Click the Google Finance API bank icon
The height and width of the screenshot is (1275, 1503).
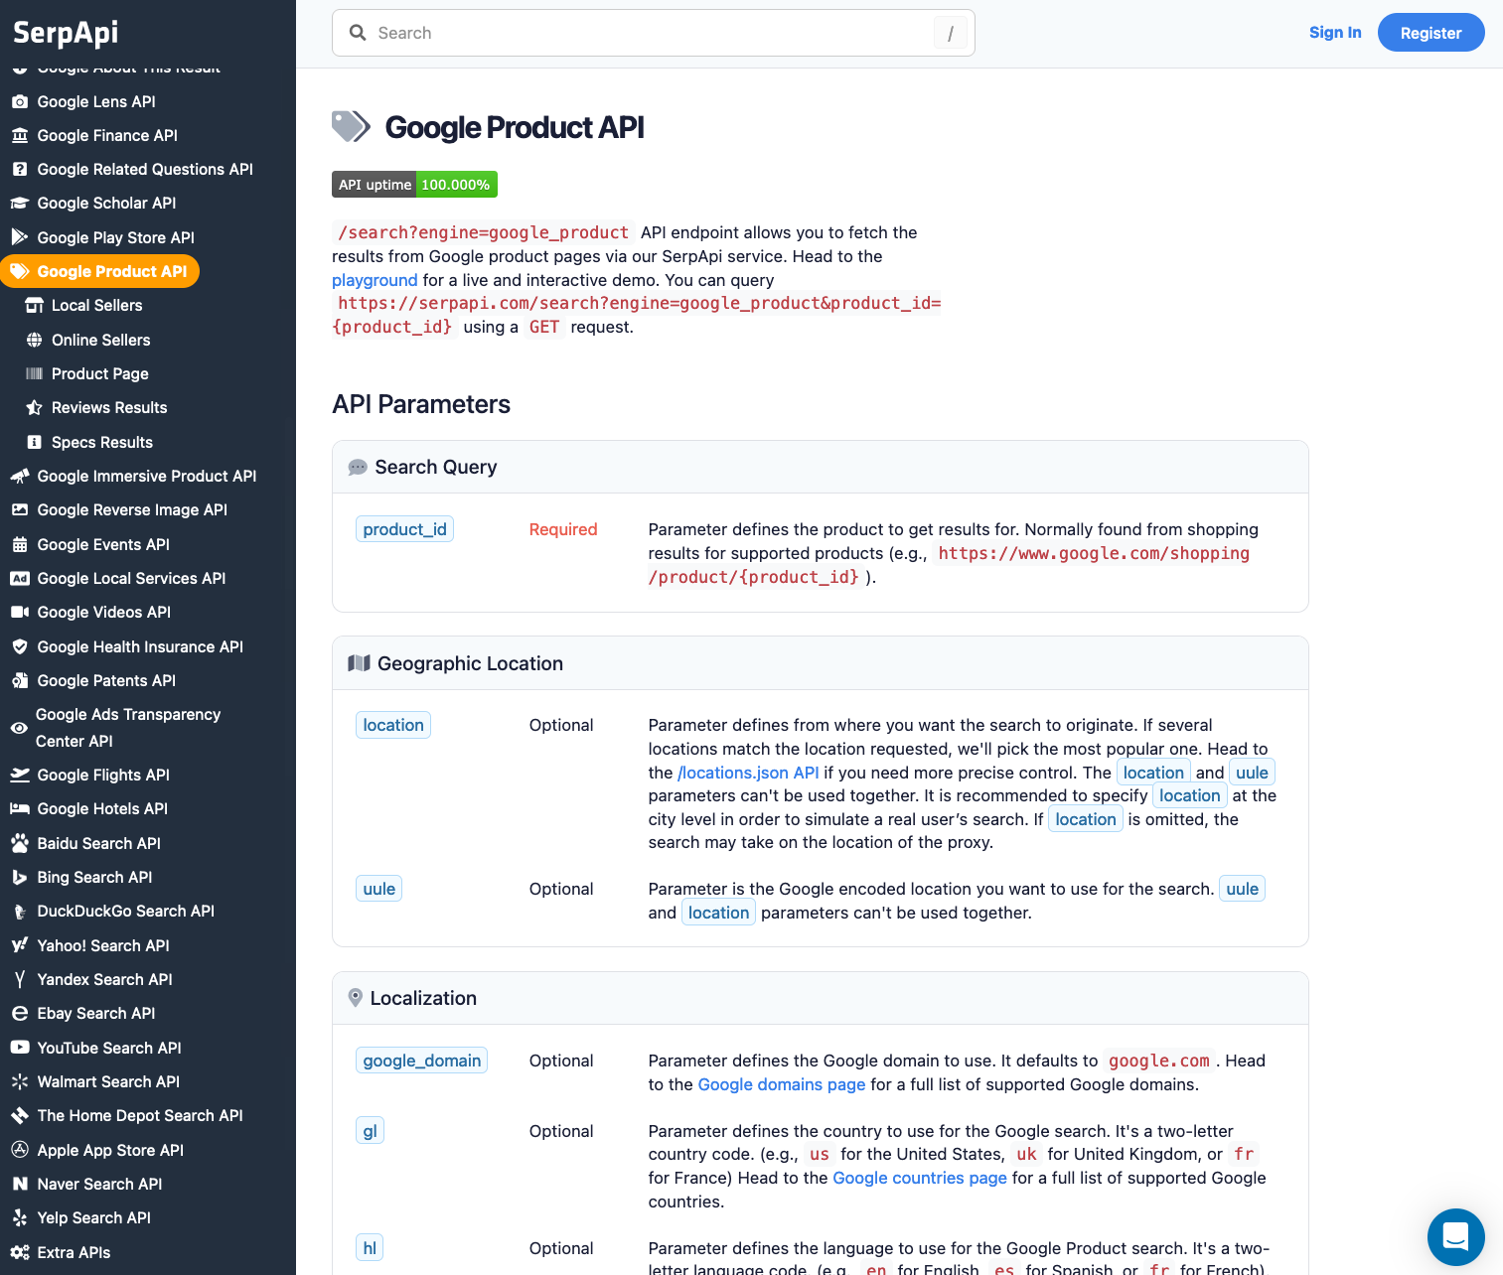coord(20,135)
